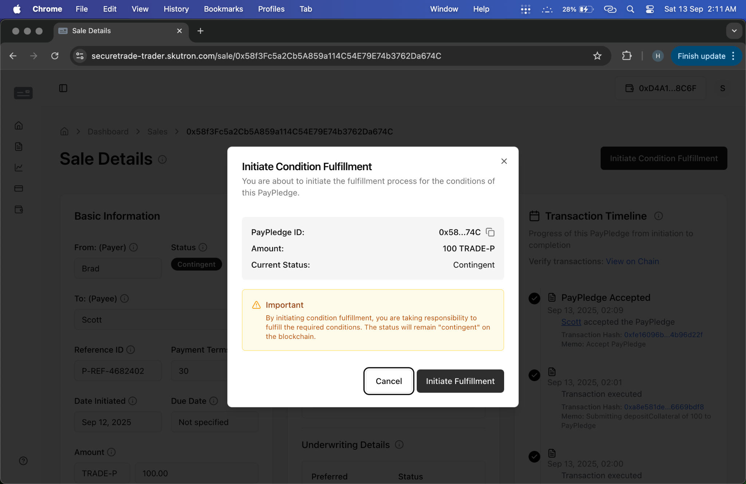Expand the tab search dropdown
This screenshot has width=746, height=484.
coord(734,31)
